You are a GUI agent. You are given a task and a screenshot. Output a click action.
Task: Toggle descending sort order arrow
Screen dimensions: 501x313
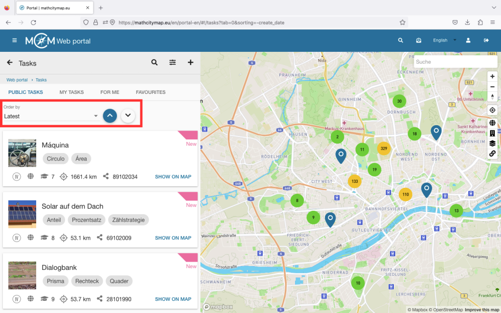pyautogui.click(x=128, y=116)
